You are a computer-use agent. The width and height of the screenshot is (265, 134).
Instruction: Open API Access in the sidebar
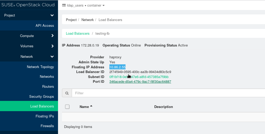[45, 25]
